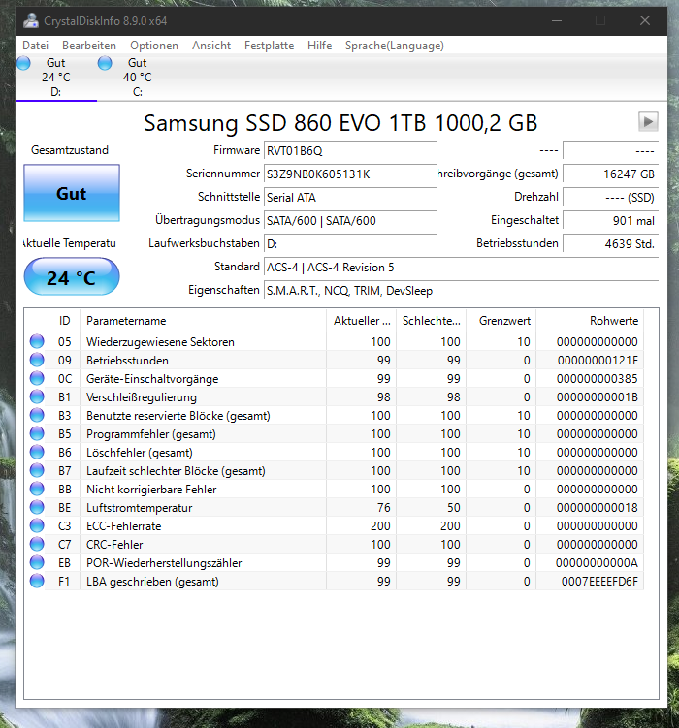Click the Betriebsstunden field 4639 Std.
The image size is (679, 728).
(x=611, y=243)
